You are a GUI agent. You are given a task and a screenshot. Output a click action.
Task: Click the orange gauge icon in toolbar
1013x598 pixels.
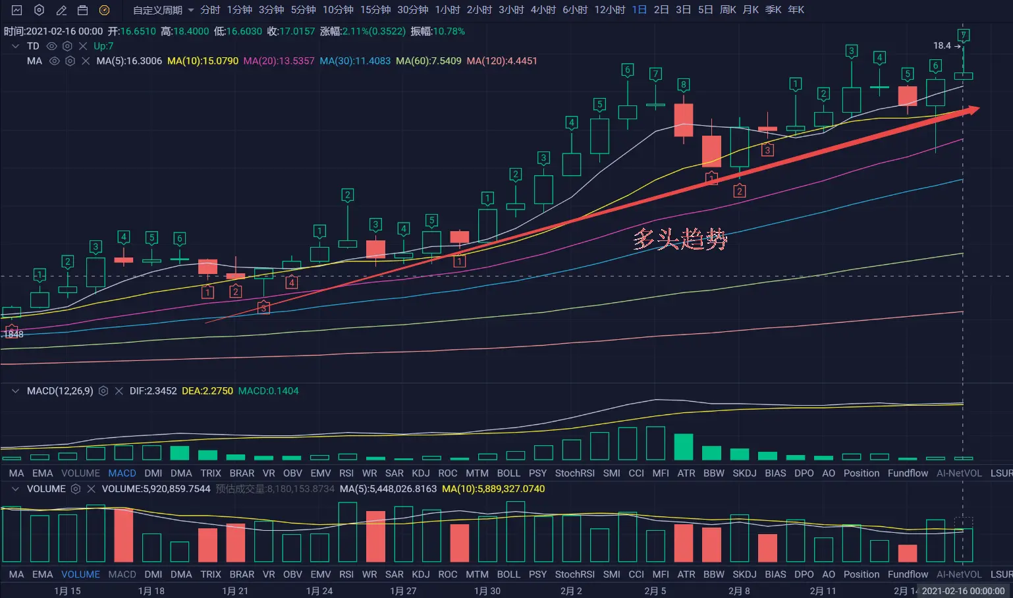[104, 10]
